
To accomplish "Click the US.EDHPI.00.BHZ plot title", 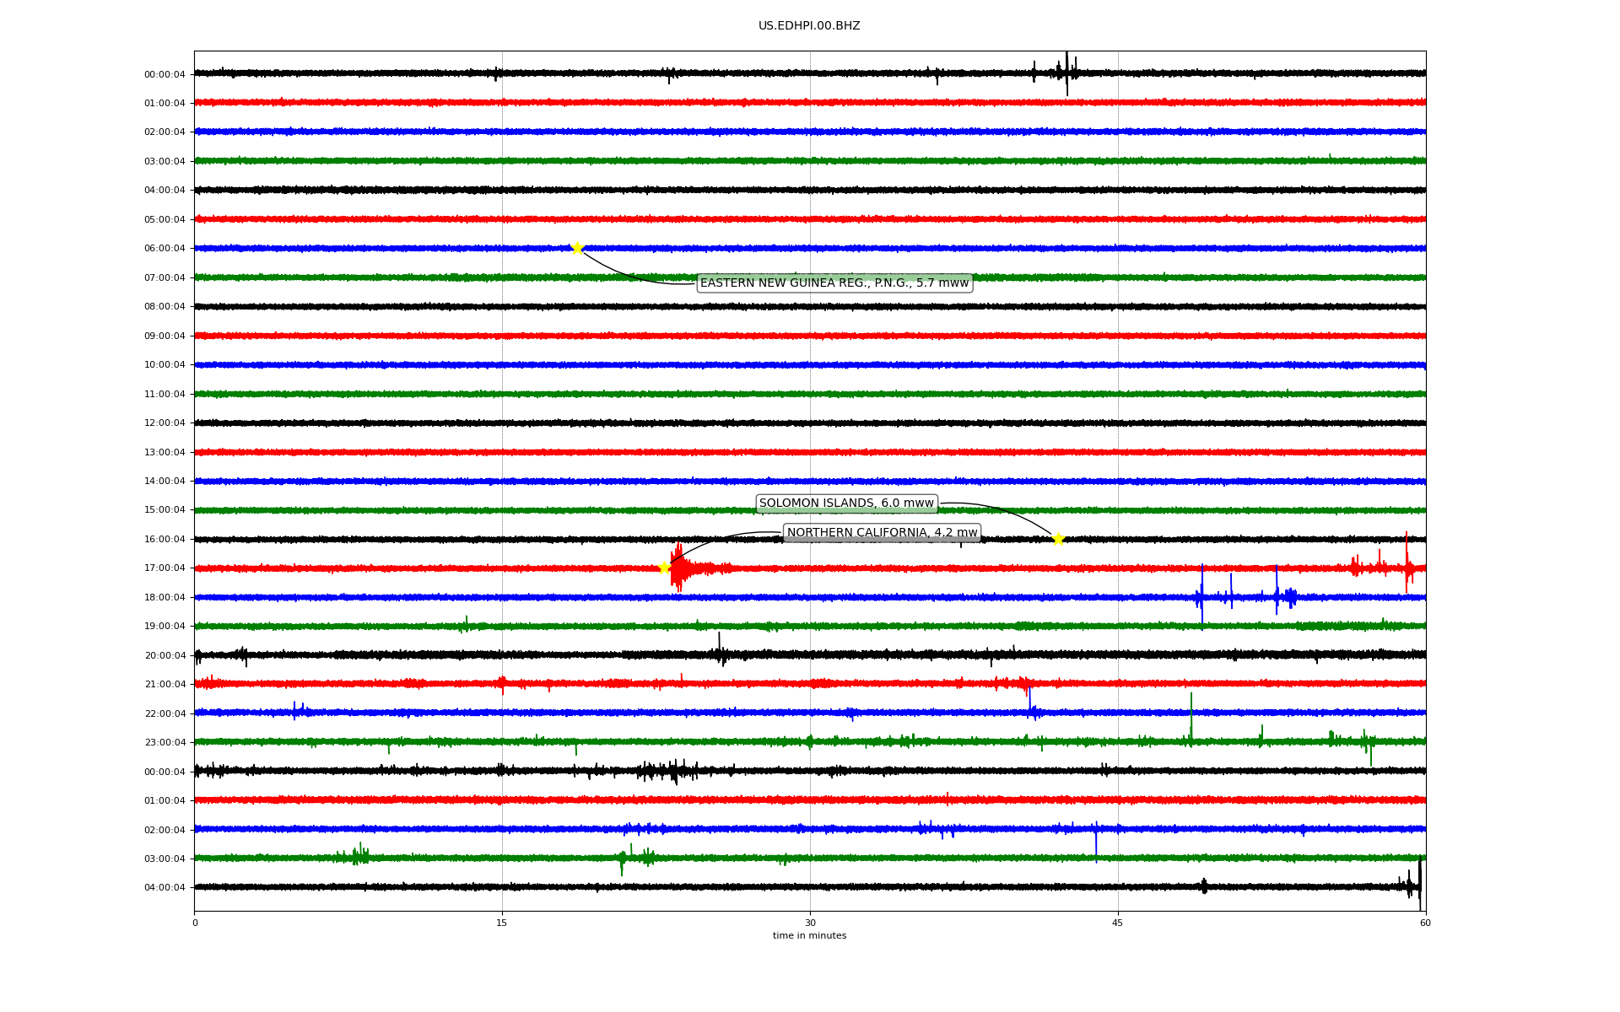I will tap(808, 26).
